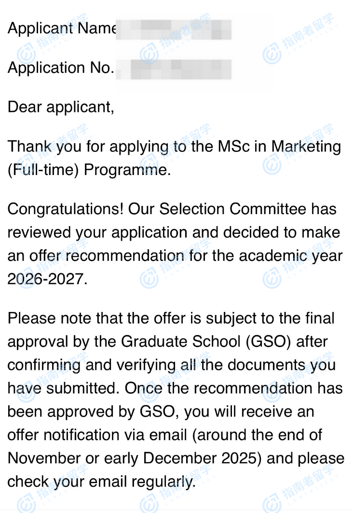Click the "Application No." label

click(61, 68)
